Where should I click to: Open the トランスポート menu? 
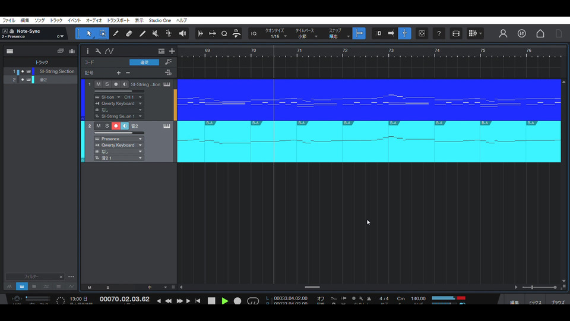[x=118, y=20]
